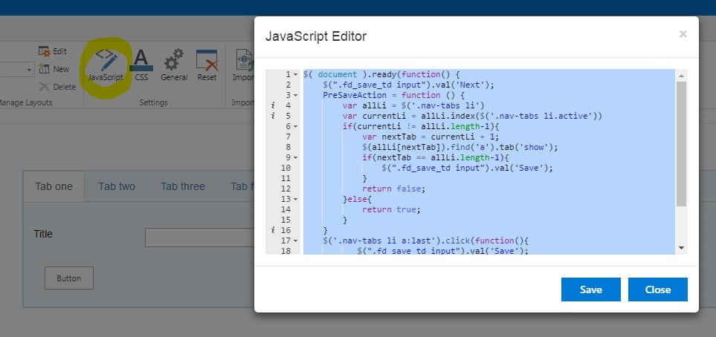The image size is (716, 337).
Task: Click the Reset settings icon
Action: (207, 65)
